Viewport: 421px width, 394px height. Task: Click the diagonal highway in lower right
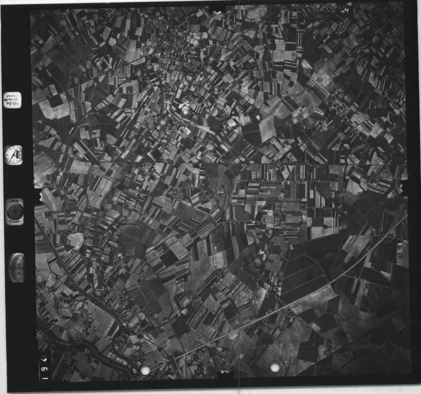click(x=329, y=283)
